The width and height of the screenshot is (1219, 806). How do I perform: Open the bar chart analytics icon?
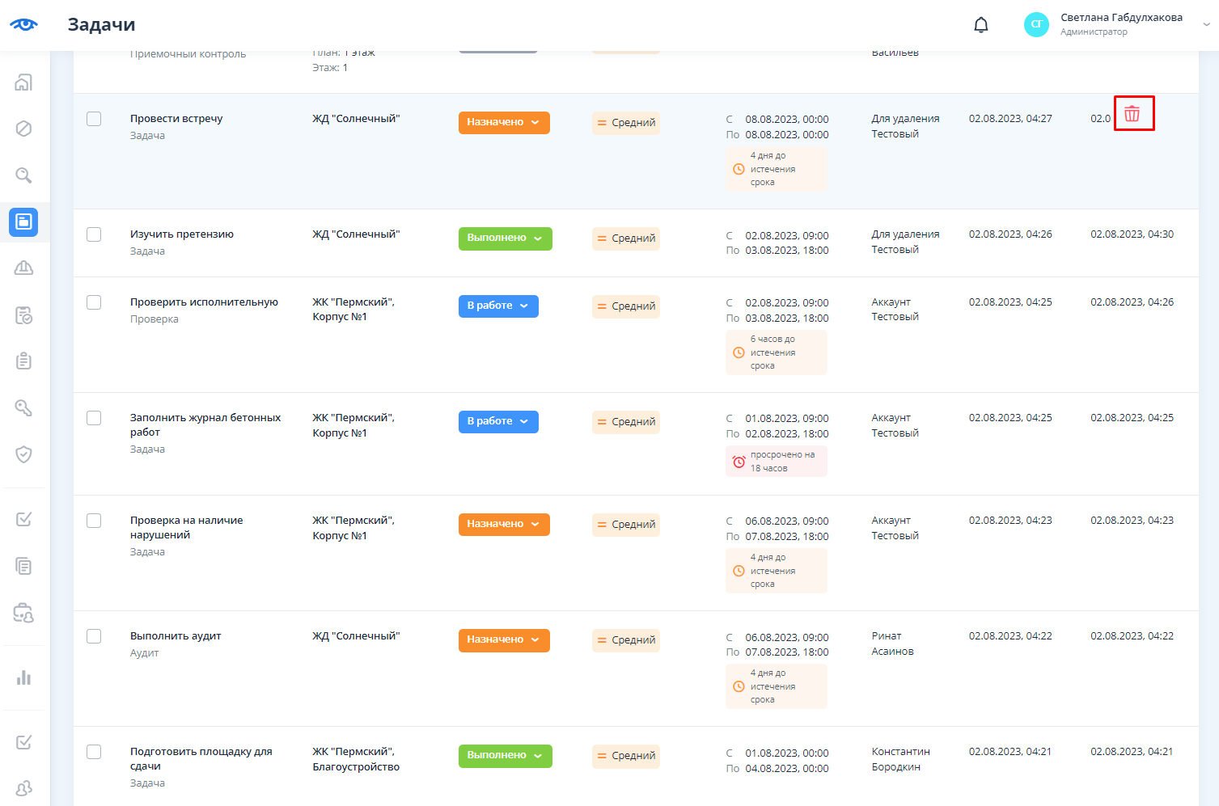tap(24, 677)
